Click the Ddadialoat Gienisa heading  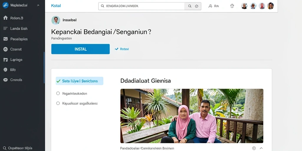(146, 81)
